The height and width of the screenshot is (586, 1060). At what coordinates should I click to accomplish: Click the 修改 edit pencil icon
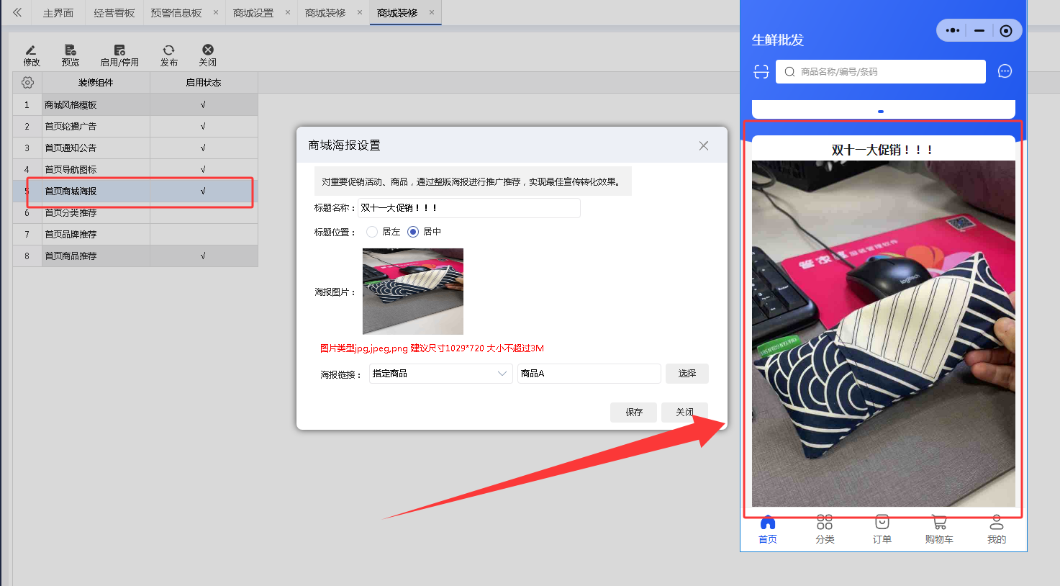tap(31, 50)
